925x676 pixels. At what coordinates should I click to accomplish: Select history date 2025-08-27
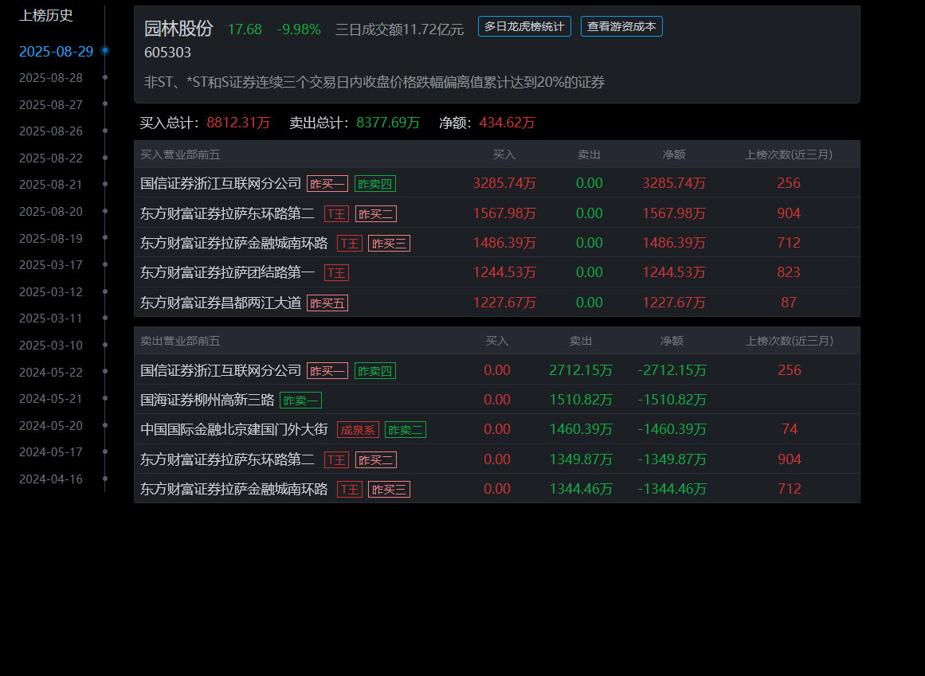pyautogui.click(x=51, y=104)
